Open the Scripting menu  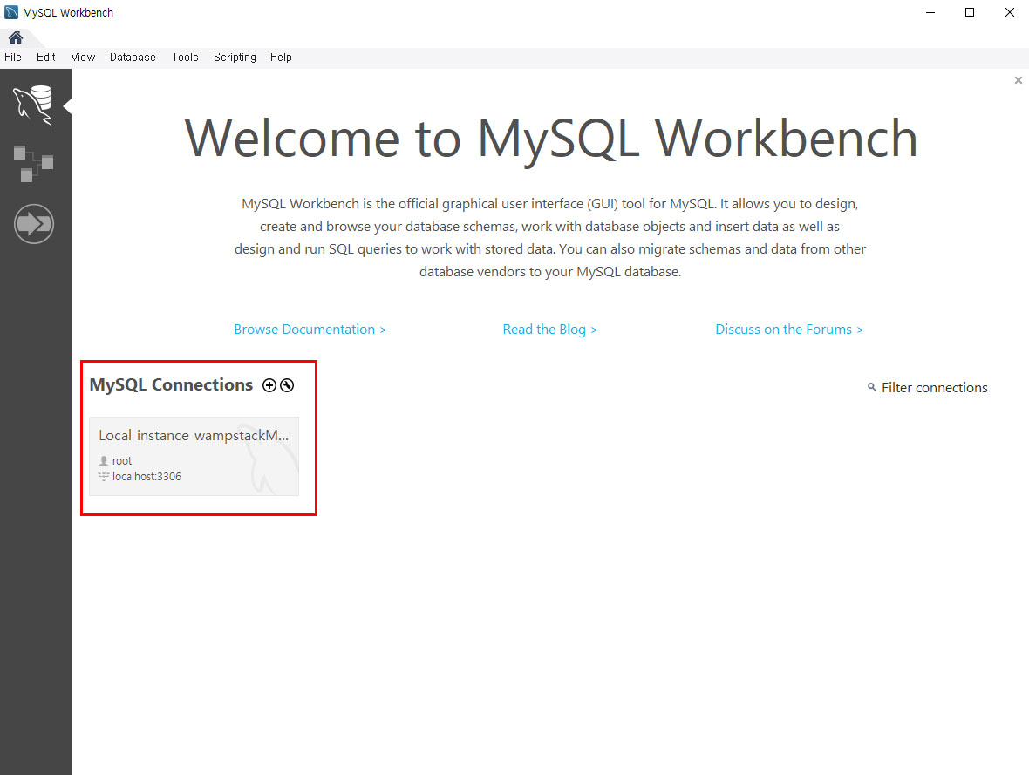(x=235, y=57)
